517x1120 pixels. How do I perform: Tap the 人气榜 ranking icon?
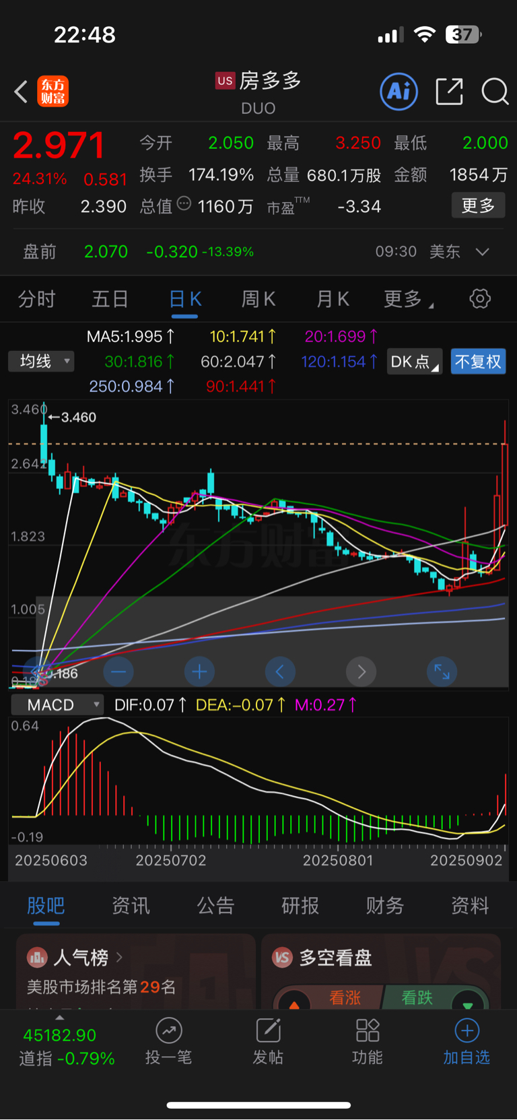(x=37, y=957)
